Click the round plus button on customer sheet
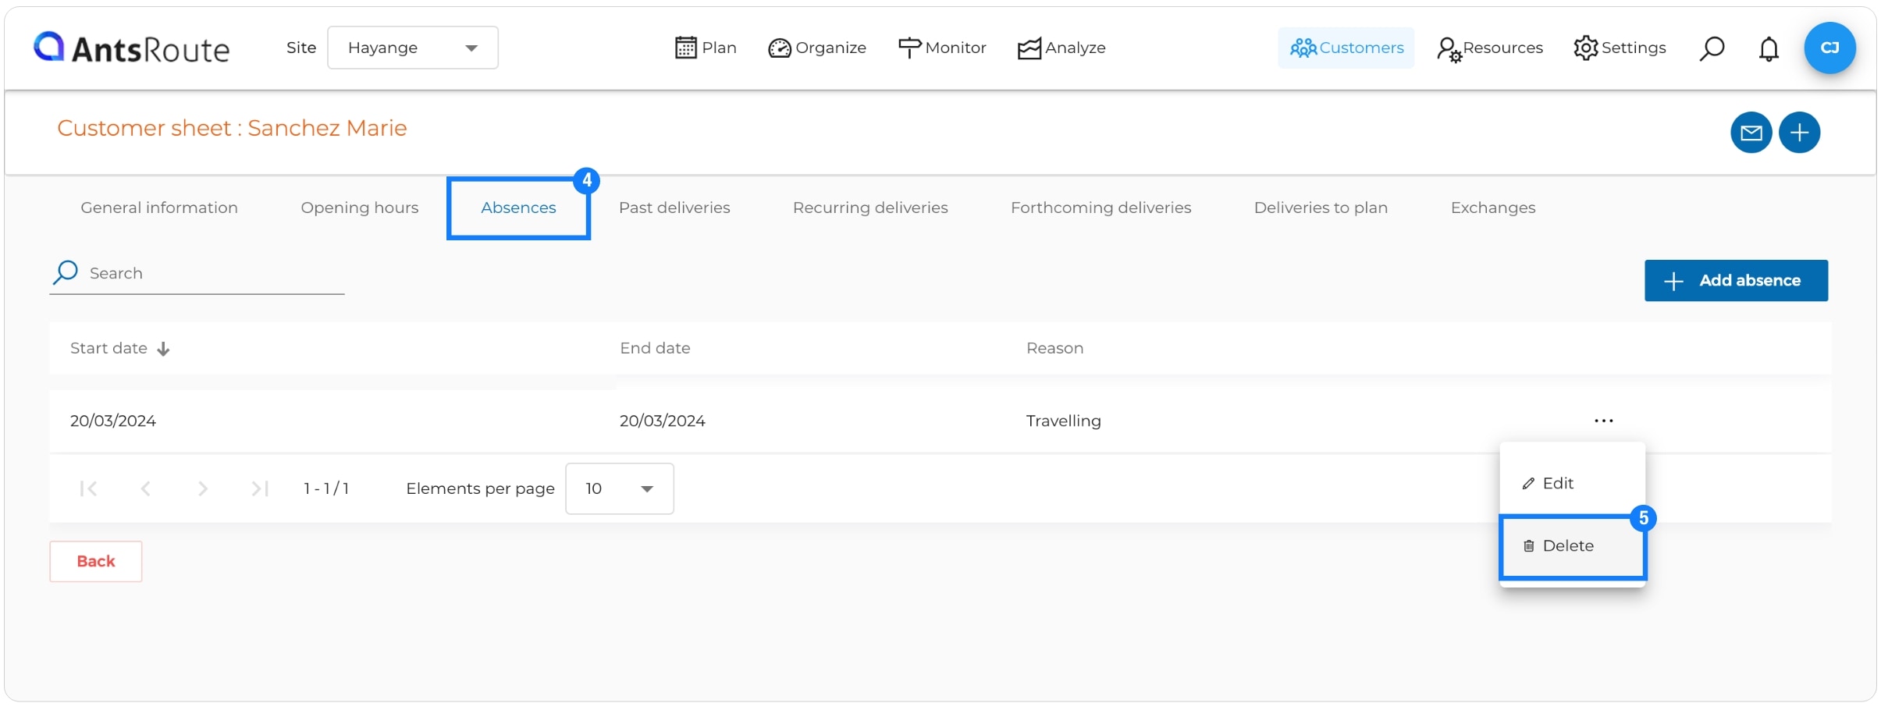The image size is (1881, 710). [x=1799, y=133]
